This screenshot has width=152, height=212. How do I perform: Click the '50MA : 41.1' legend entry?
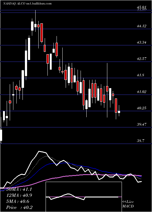point(19,189)
